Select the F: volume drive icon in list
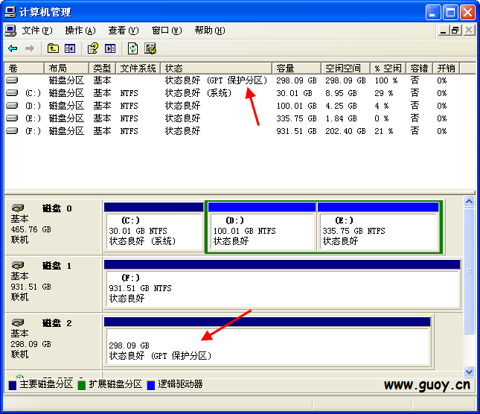Screen dimensions: 480x414 point(12,131)
